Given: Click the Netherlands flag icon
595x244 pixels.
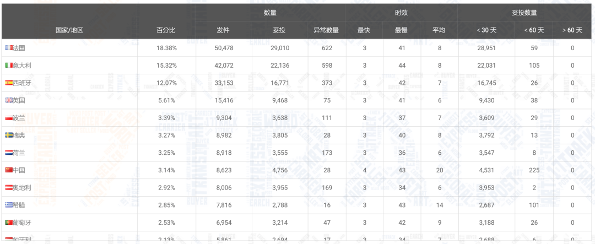Looking at the screenshot, I should 9,153.
